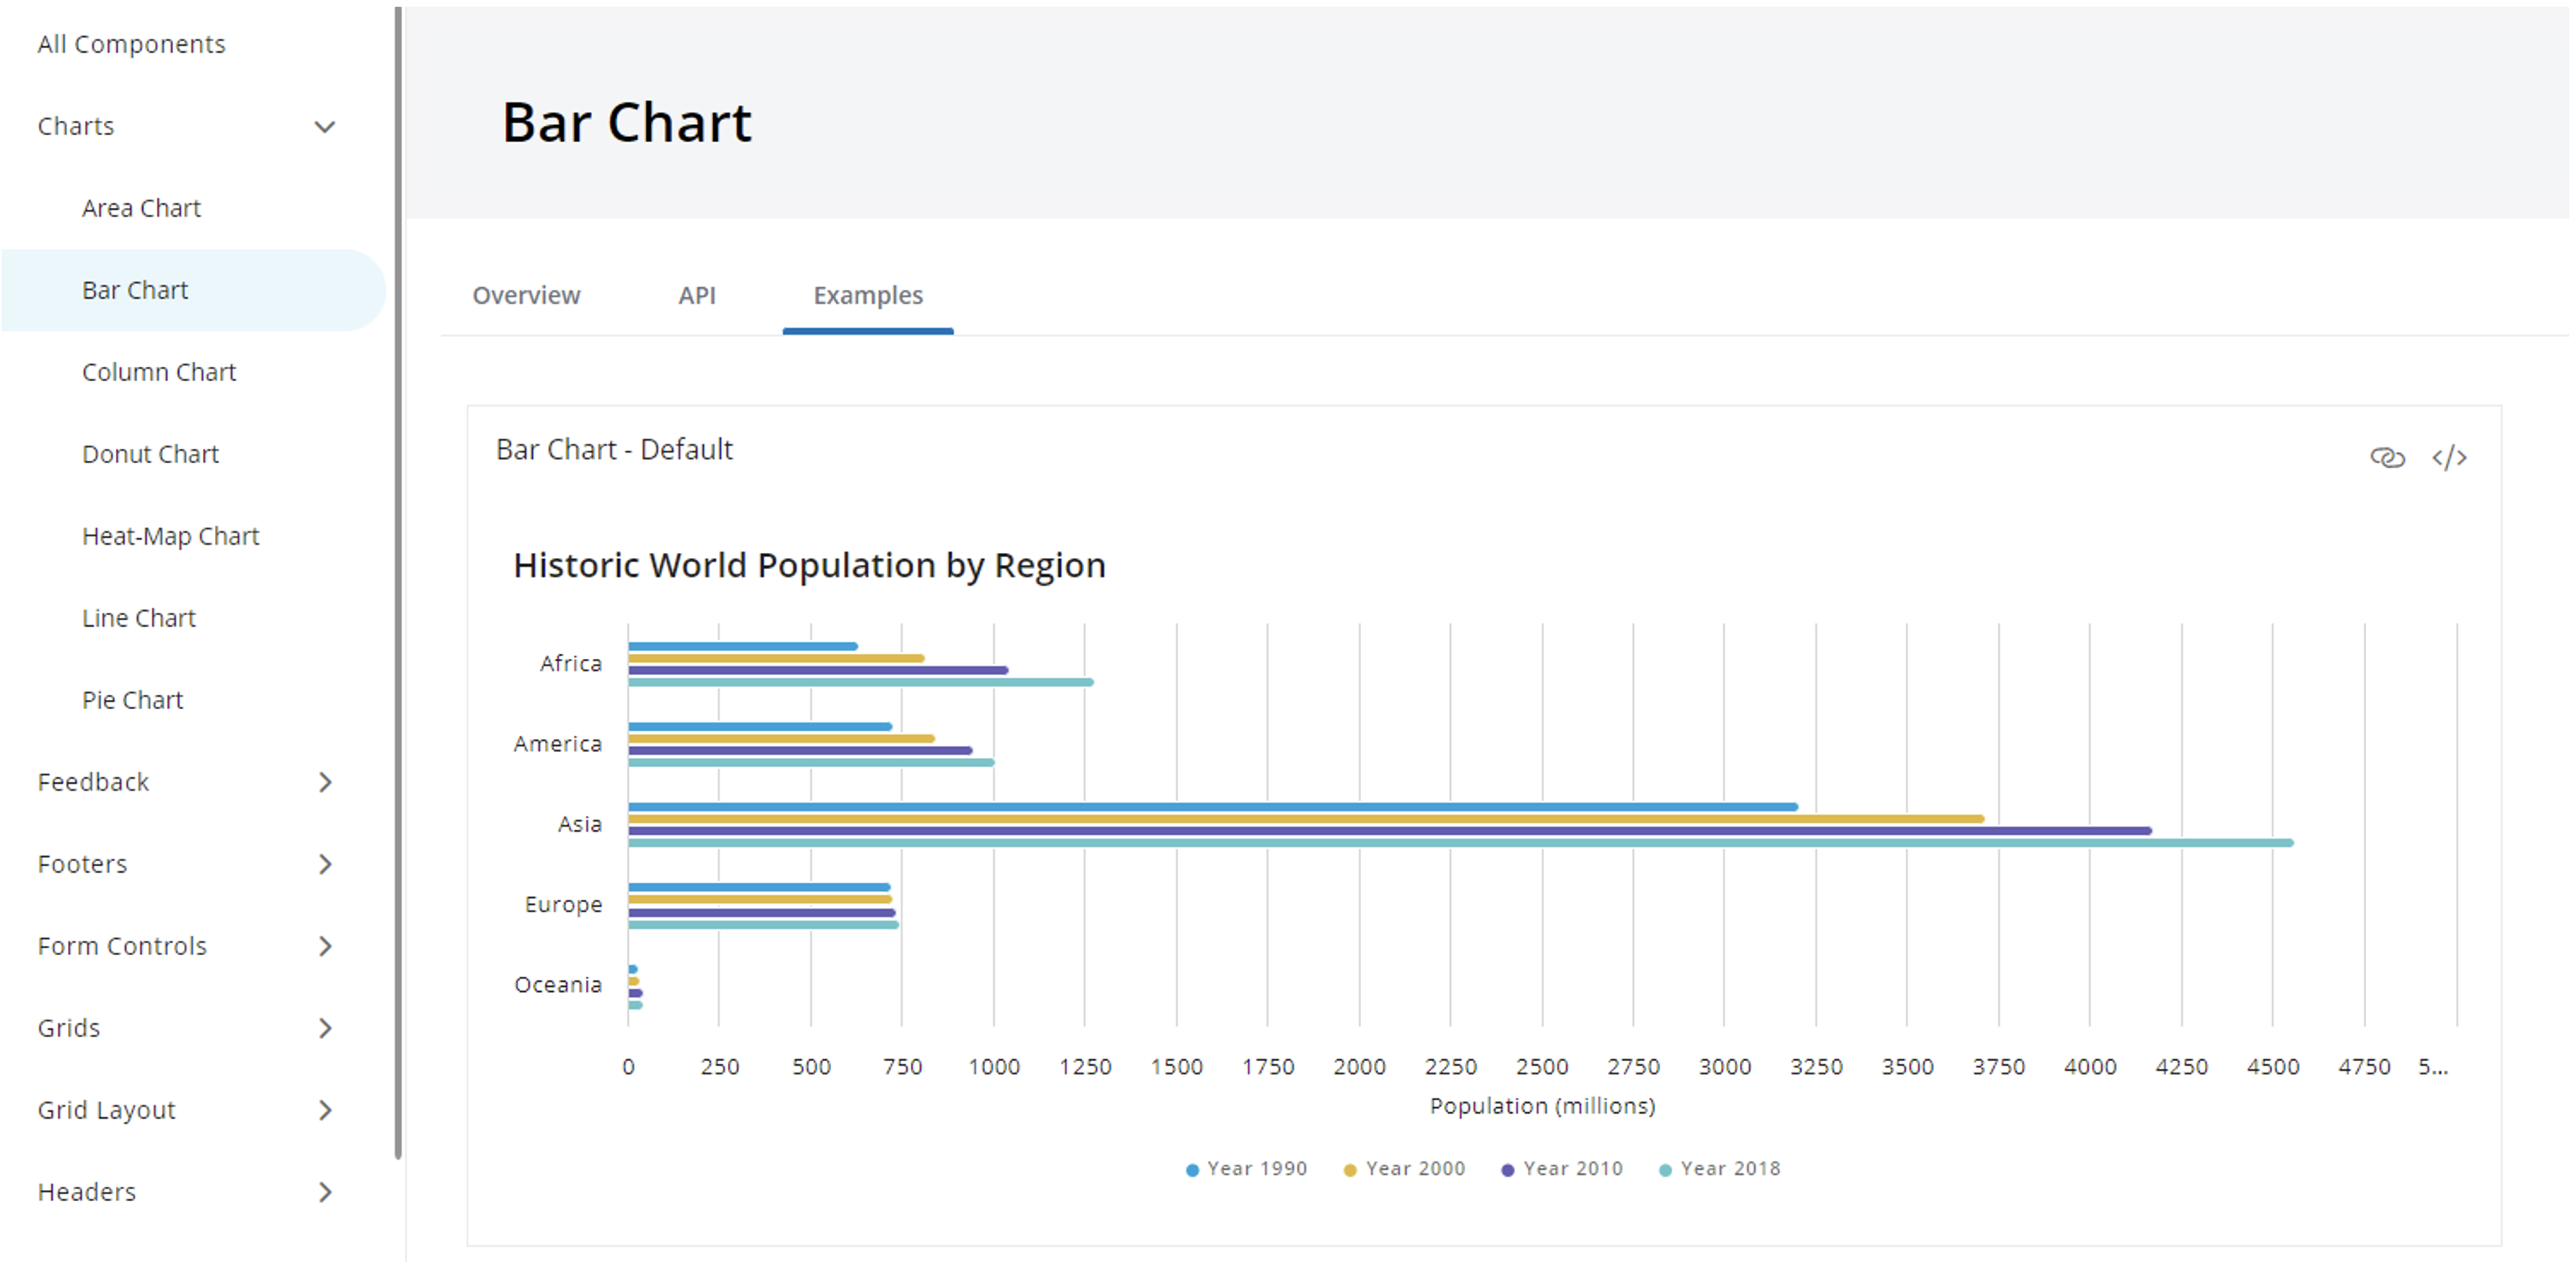This screenshot has width=2576, height=1274.
Task: Expand Grid Layout chevron arrow
Action: (325, 1110)
